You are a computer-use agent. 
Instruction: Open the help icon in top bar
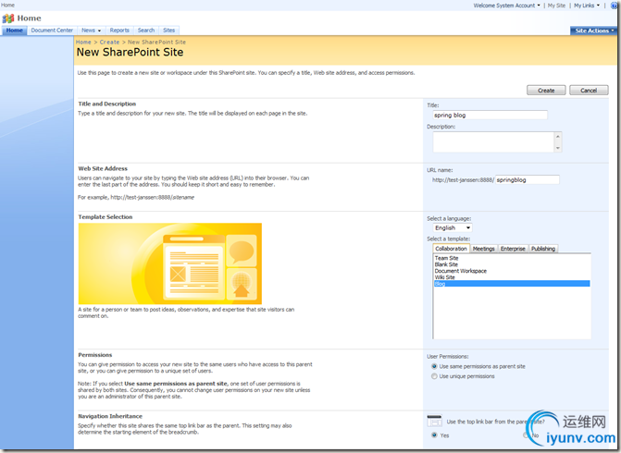(614, 6)
